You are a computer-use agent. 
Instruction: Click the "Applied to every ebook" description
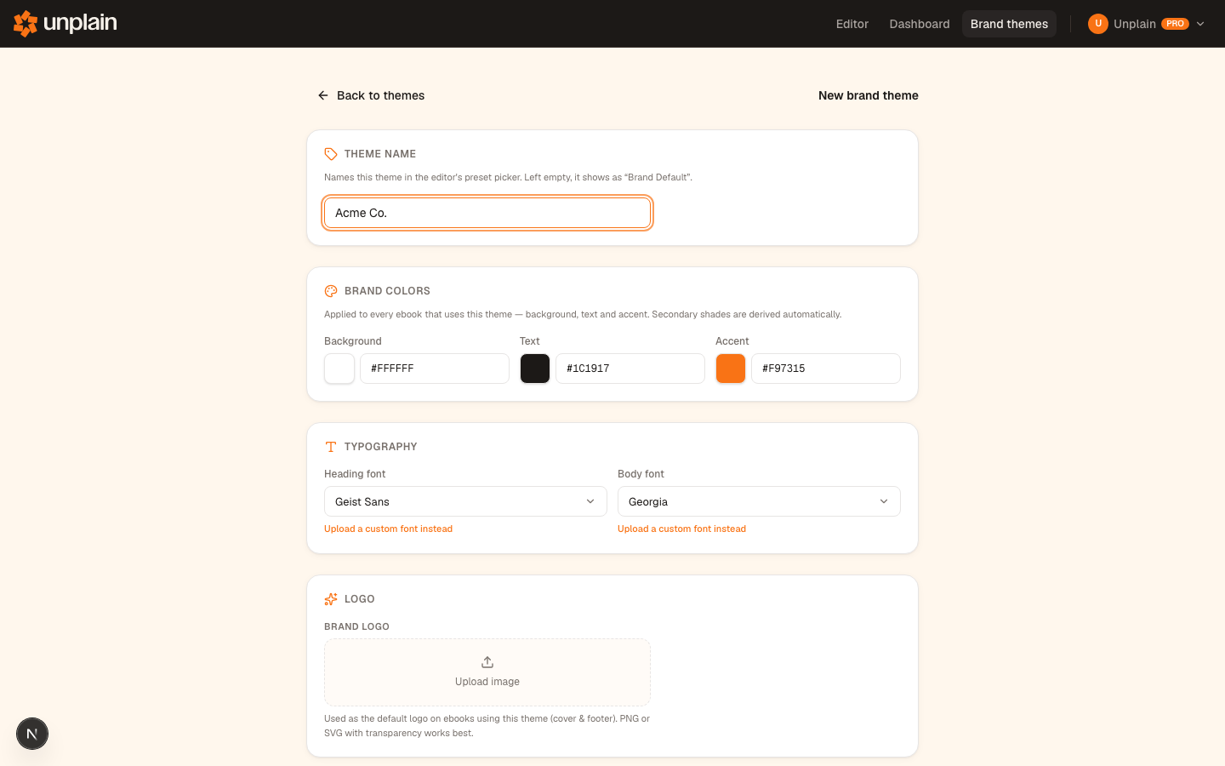[583, 314]
